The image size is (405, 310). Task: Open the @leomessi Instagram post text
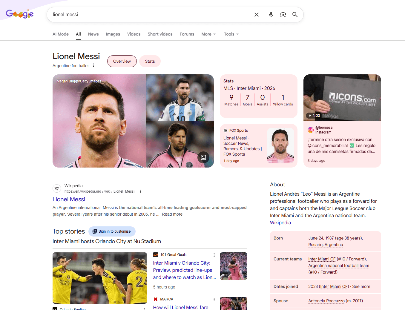click(x=342, y=145)
